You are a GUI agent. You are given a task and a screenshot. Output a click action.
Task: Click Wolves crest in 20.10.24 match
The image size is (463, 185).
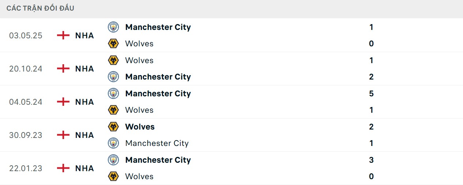click(x=114, y=60)
